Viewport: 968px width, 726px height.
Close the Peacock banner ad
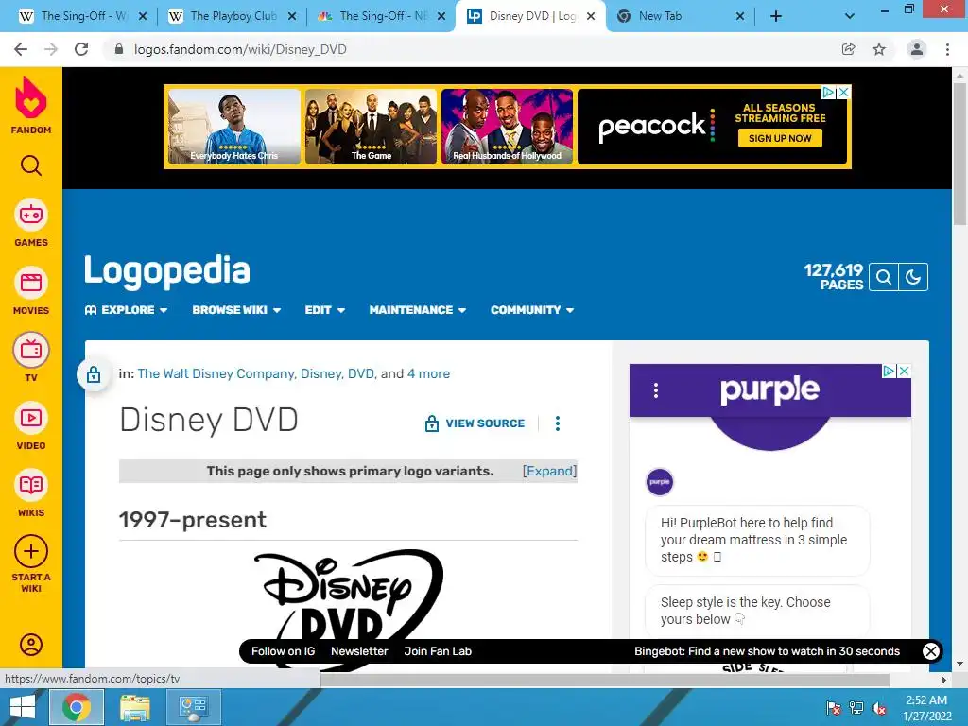843,92
